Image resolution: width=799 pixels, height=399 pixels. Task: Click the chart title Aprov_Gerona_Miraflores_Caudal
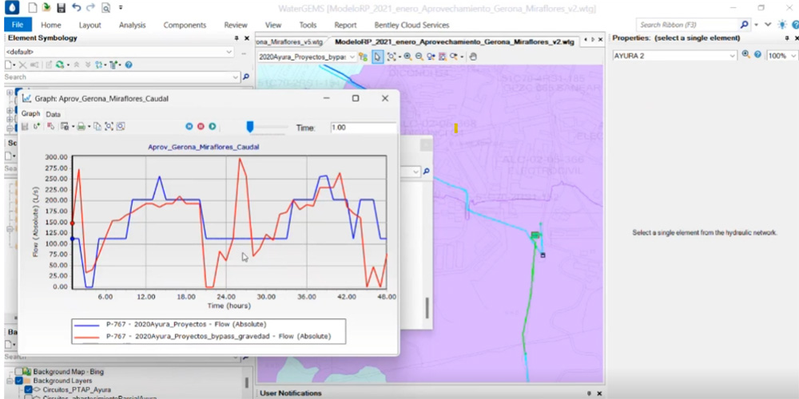coord(203,147)
